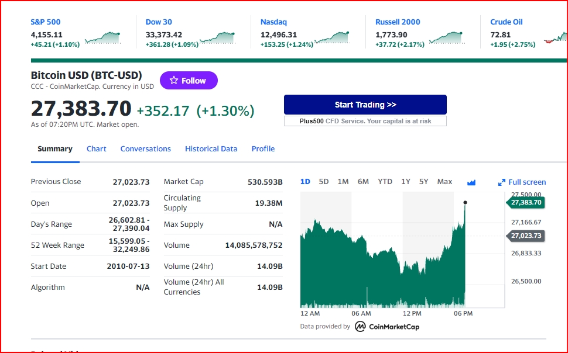Viewport: 568px width, 353px height.
Task: Open the Dow 30 index link
Action: (x=159, y=22)
